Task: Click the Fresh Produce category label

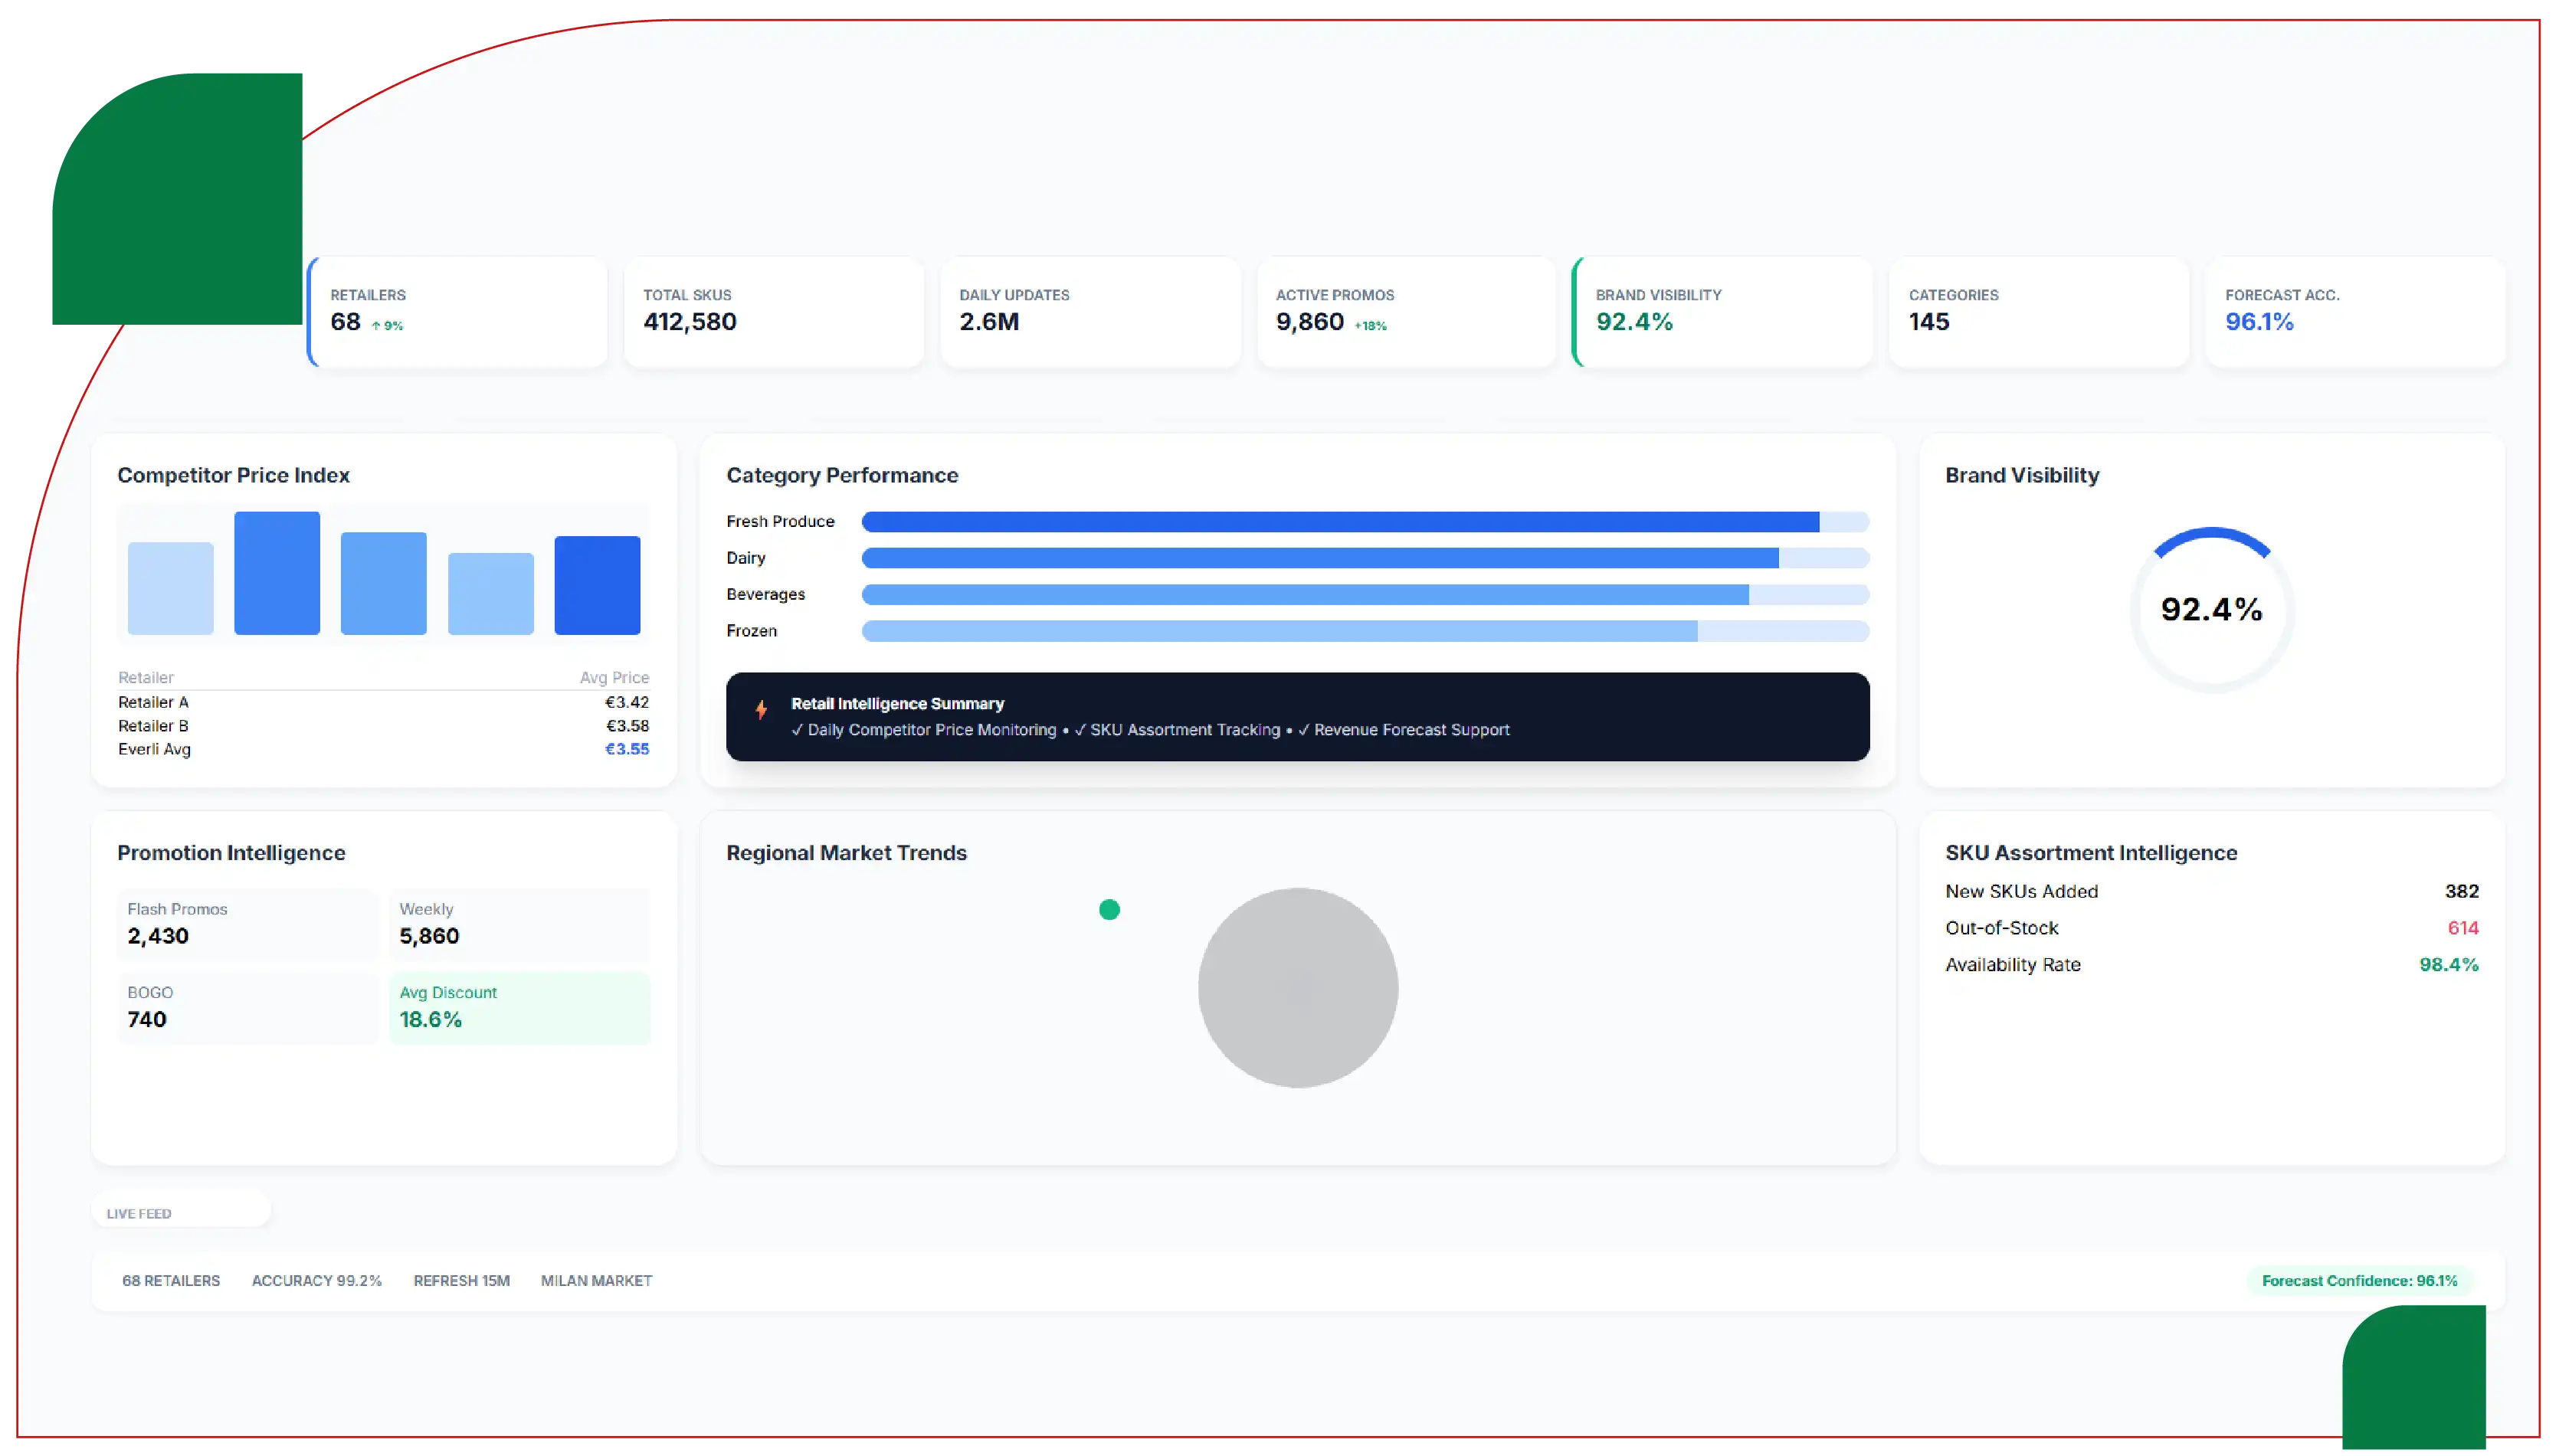Action: pyautogui.click(x=780, y=522)
